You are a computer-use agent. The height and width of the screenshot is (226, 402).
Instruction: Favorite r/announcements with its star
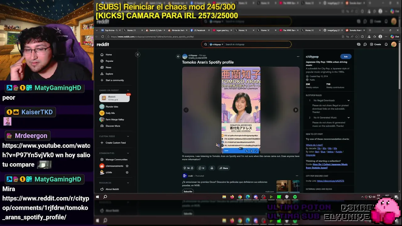click(x=127, y=166)
